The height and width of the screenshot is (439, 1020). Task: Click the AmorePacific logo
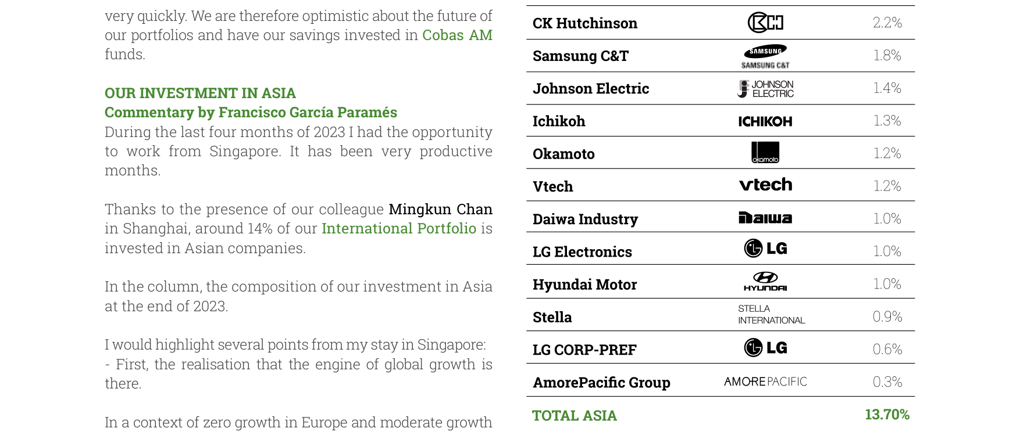tap(765, 382)
